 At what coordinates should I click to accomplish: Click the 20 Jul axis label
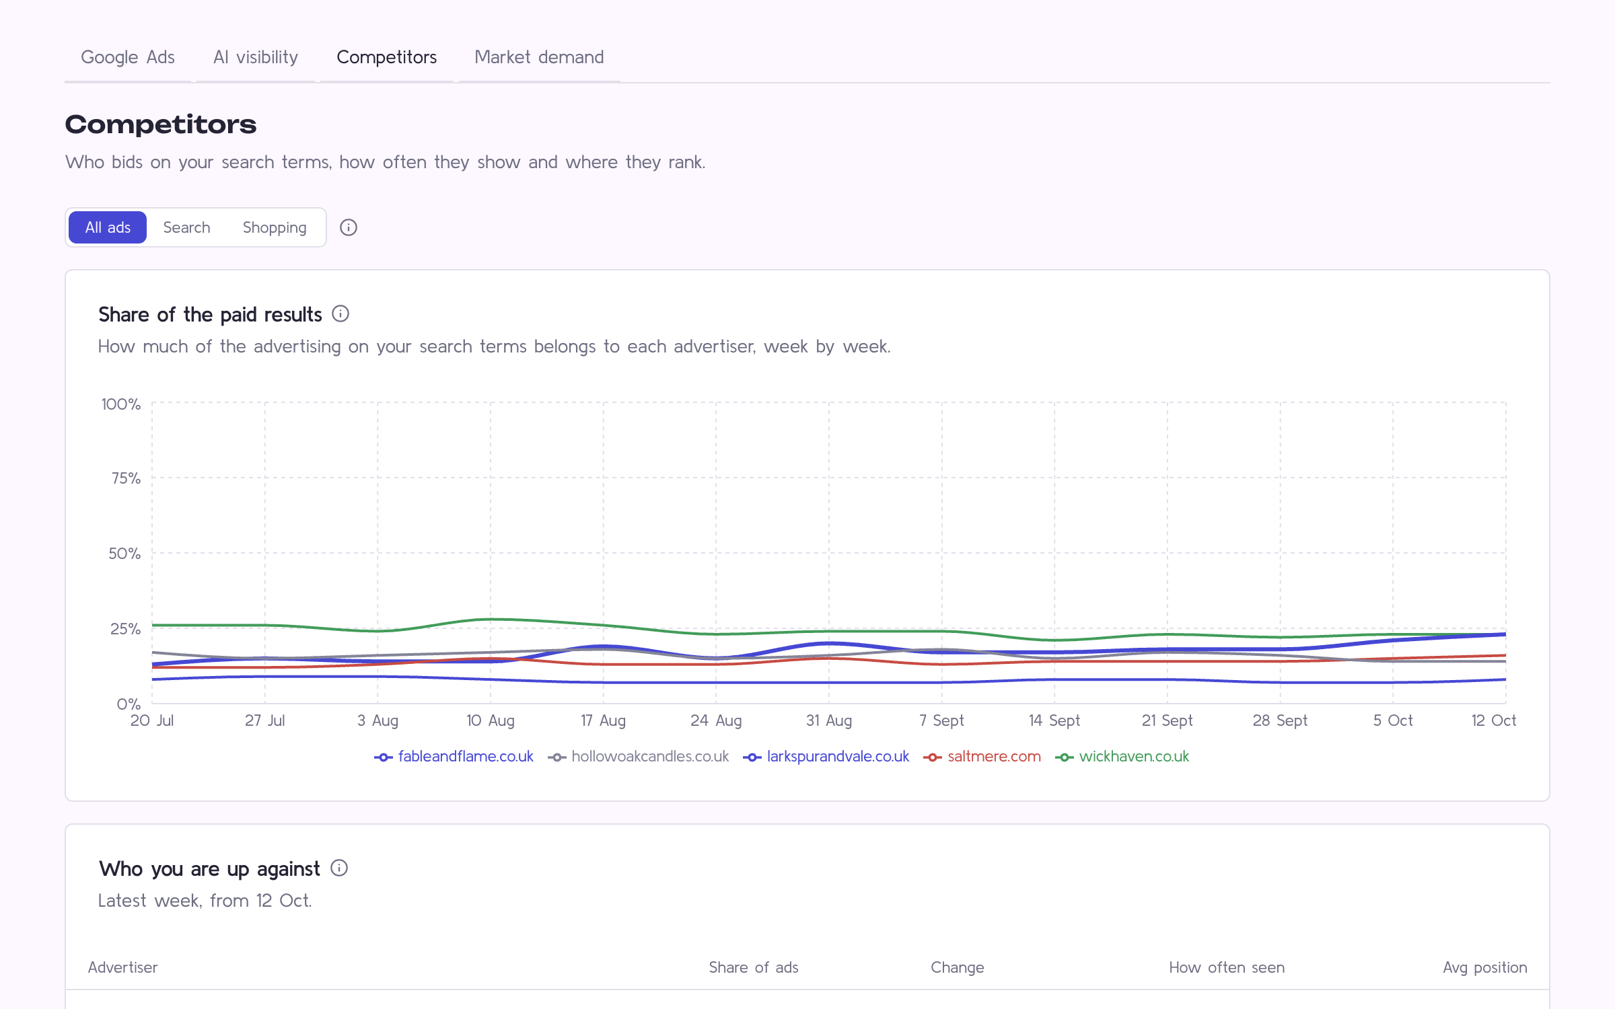tap(152, 720)
